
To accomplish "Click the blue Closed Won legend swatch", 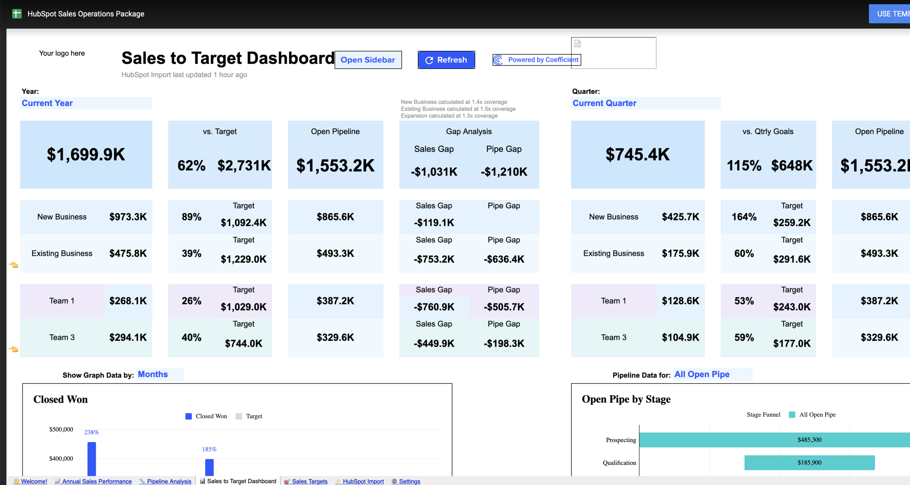I will (189, 416).
